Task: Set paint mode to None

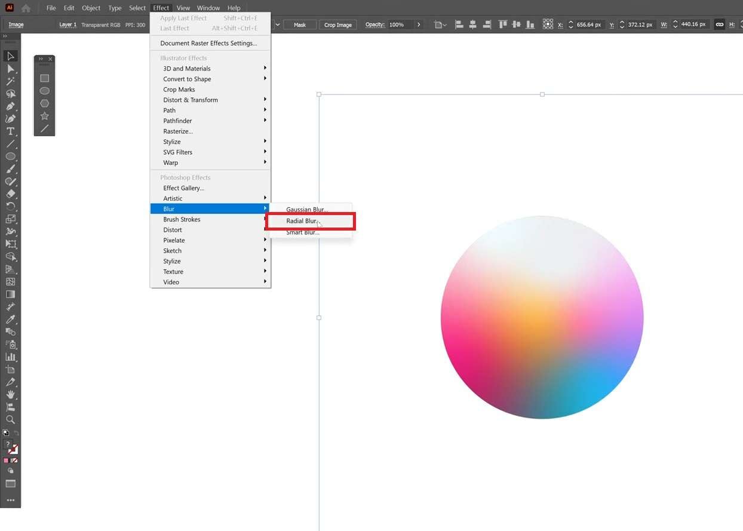Action: tap(14, 461)
